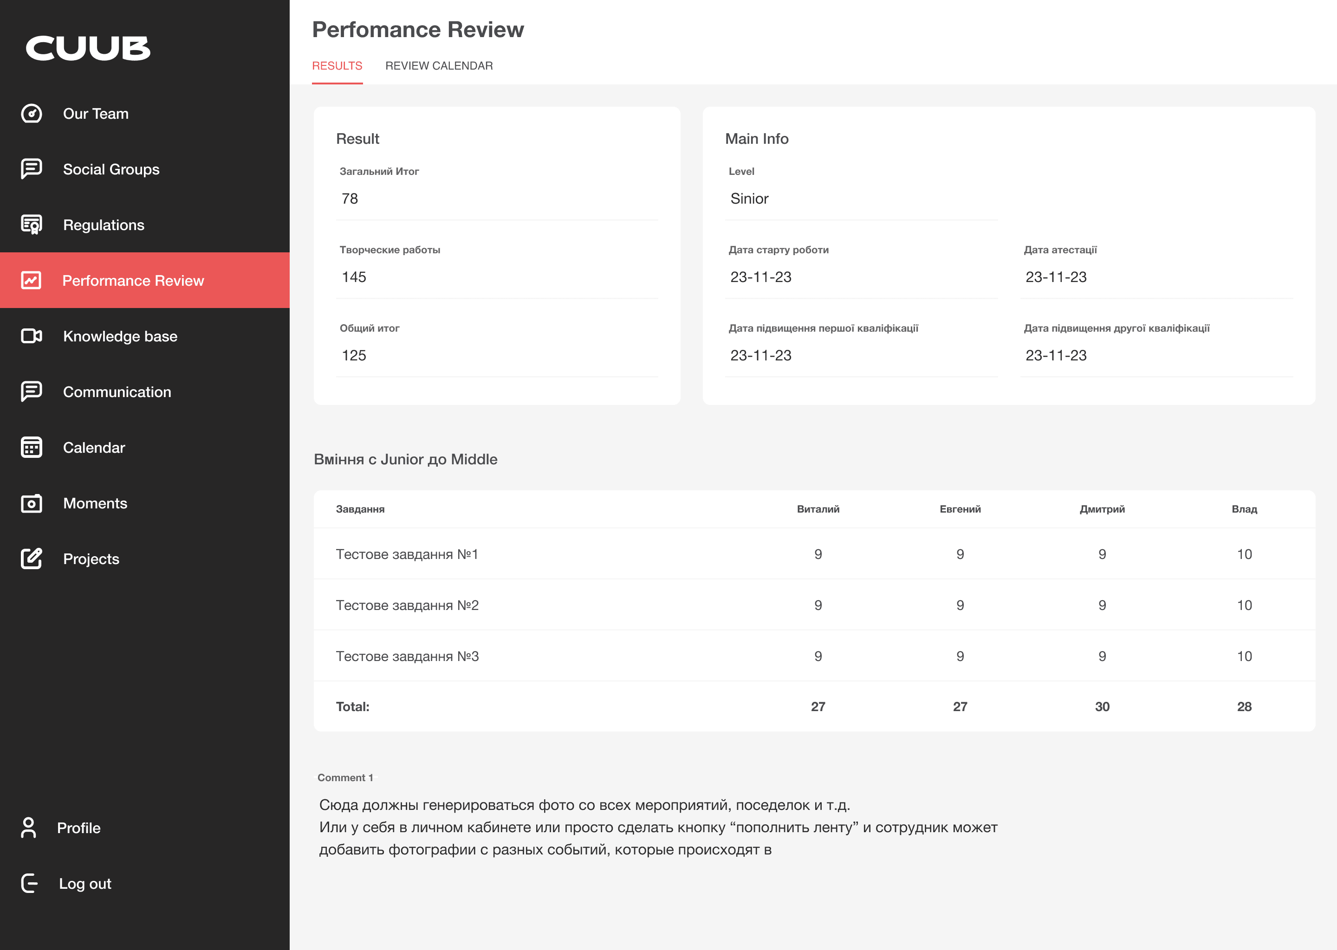This screenshot has width=1337, height=950.
Task: Click the Загальний Итог value field
Action: tap(496, 199)
